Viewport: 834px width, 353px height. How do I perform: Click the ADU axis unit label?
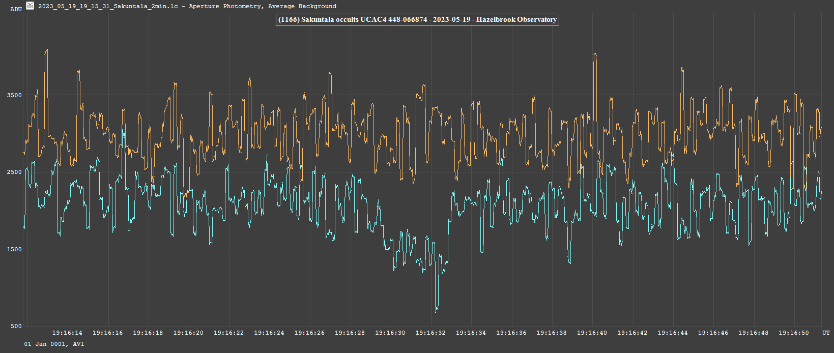point(16,9)
